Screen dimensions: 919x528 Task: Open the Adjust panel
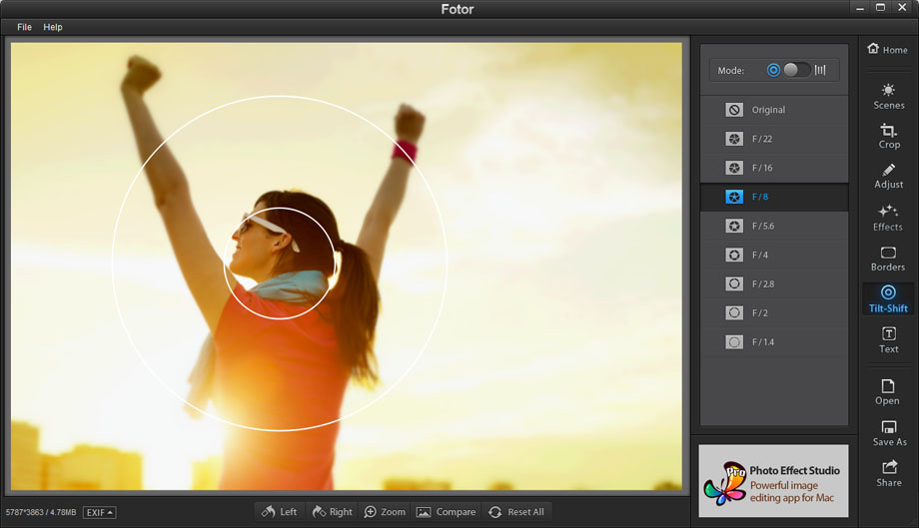888,177
